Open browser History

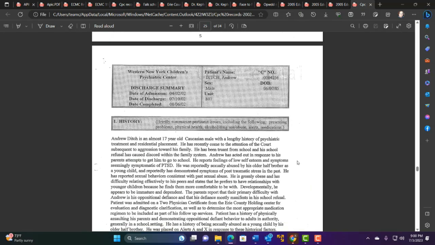pyautogui.click(x=313, y=14)
